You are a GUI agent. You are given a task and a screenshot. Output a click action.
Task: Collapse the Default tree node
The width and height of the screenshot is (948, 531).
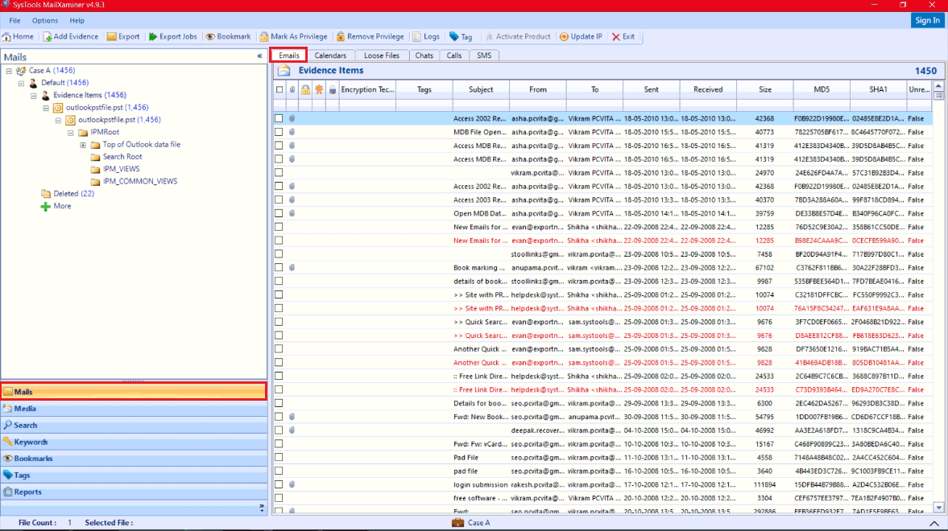coord(21,83)
